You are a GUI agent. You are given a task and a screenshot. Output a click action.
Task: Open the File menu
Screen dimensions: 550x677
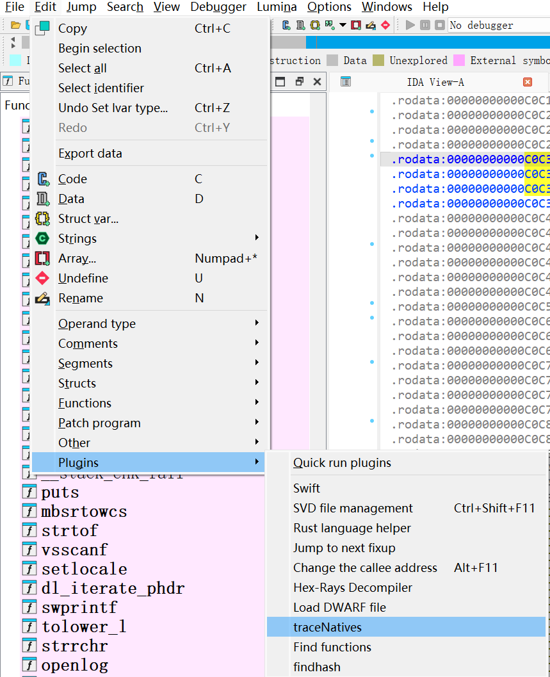[x=14, y=7]
